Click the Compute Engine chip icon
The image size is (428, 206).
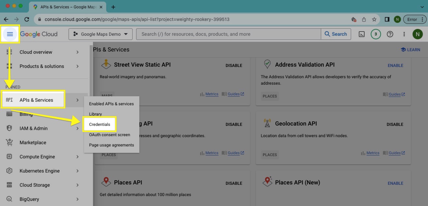(x=9, y=157)
